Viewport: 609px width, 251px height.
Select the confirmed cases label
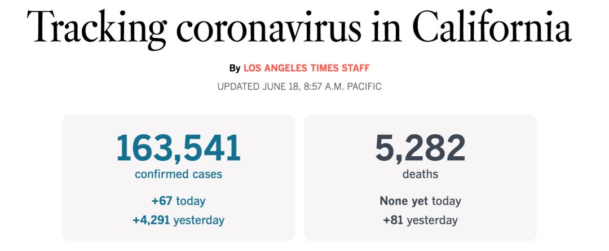(179, 174)
